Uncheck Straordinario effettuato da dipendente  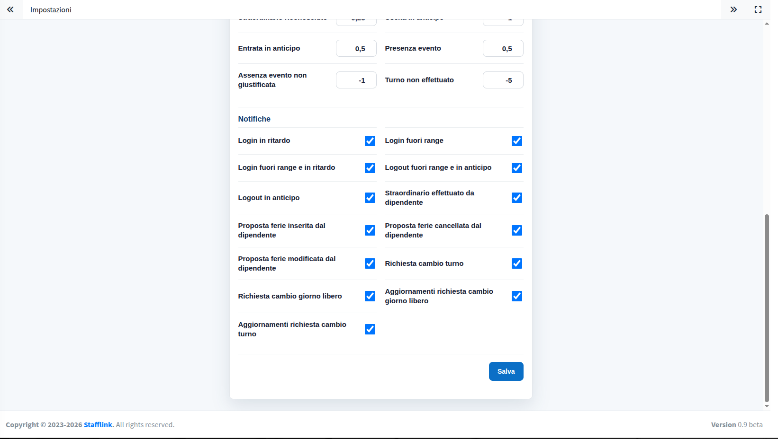click(x=517, y=198)
